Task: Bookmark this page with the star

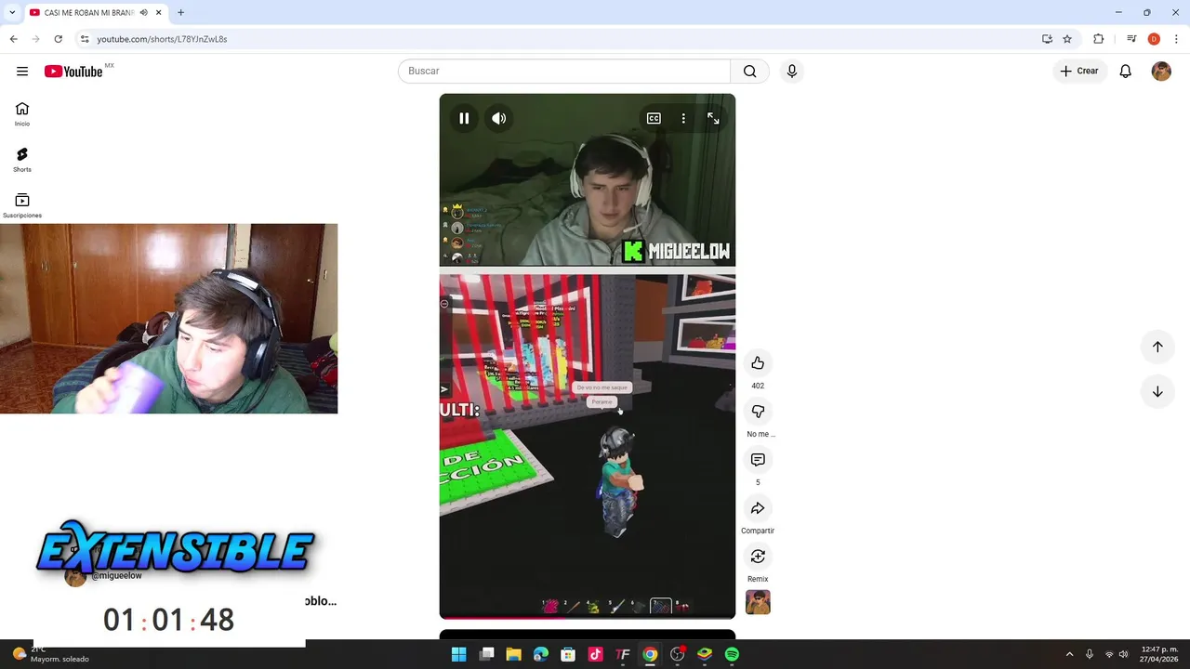Action: (x=1067, y=39)
